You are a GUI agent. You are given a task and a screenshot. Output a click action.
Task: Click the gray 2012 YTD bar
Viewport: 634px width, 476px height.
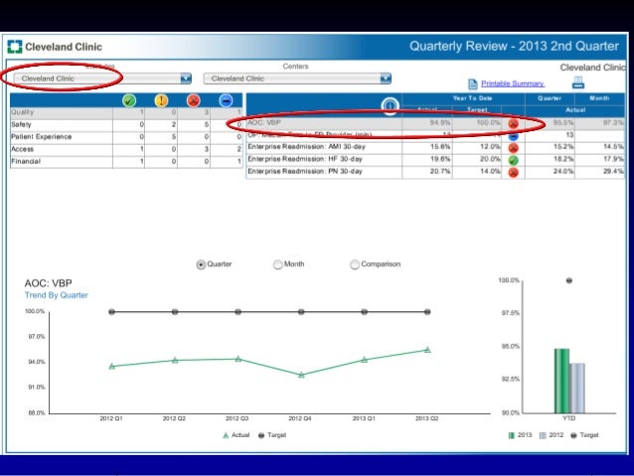[577, 389]
